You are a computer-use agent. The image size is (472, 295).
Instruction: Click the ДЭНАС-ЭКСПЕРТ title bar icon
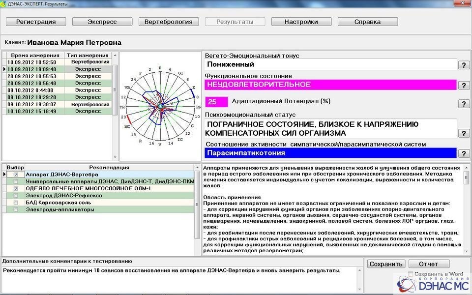click(4, 4)
